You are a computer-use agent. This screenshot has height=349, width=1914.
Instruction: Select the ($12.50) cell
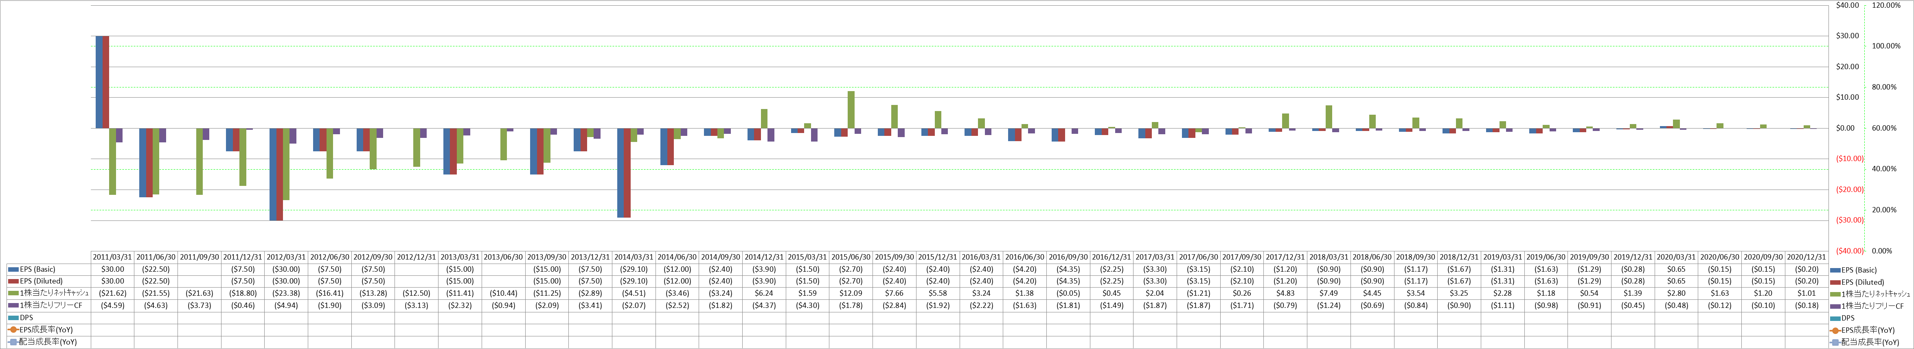click(x=416, y=293)
